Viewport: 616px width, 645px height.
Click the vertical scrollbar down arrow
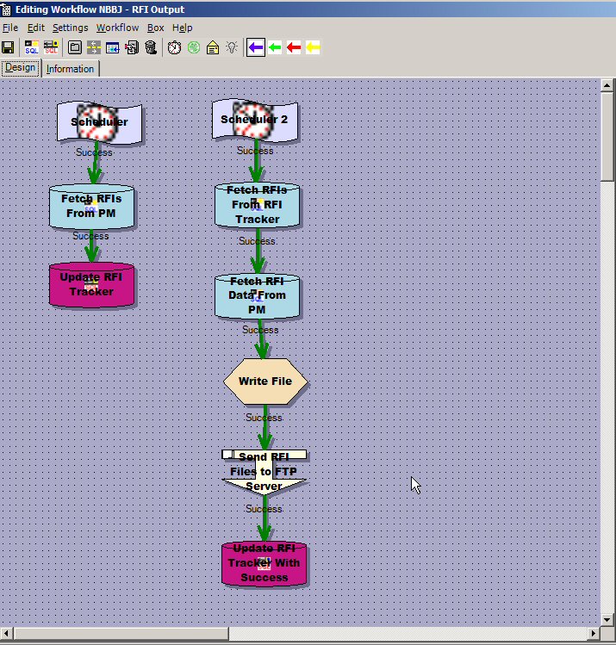608,618
